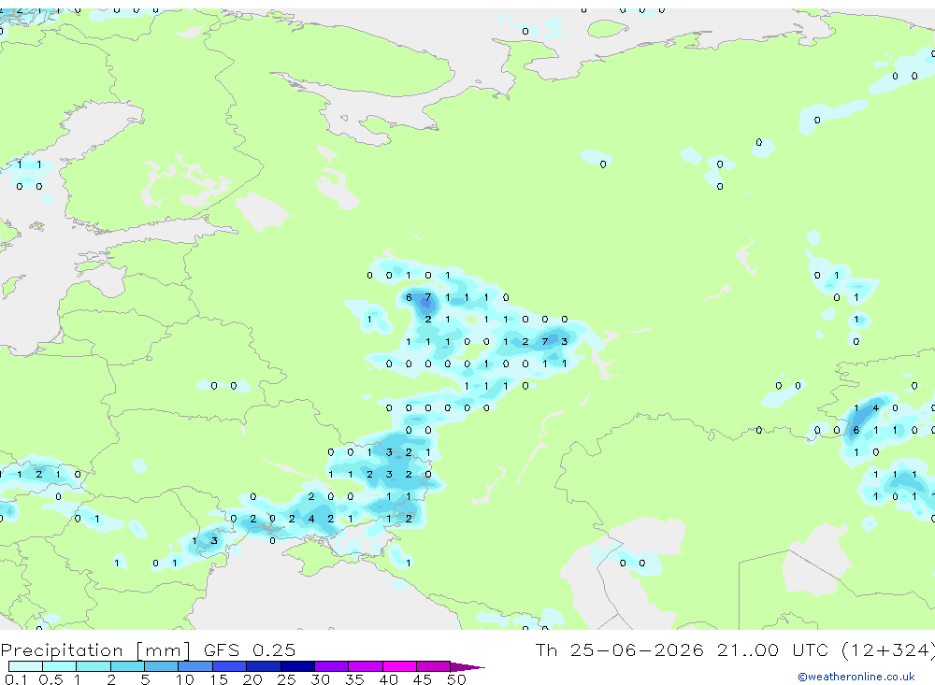Click the 5–10 mm legend color box
The width and height of the screenshot is (935, 685).
coord(161,666)
